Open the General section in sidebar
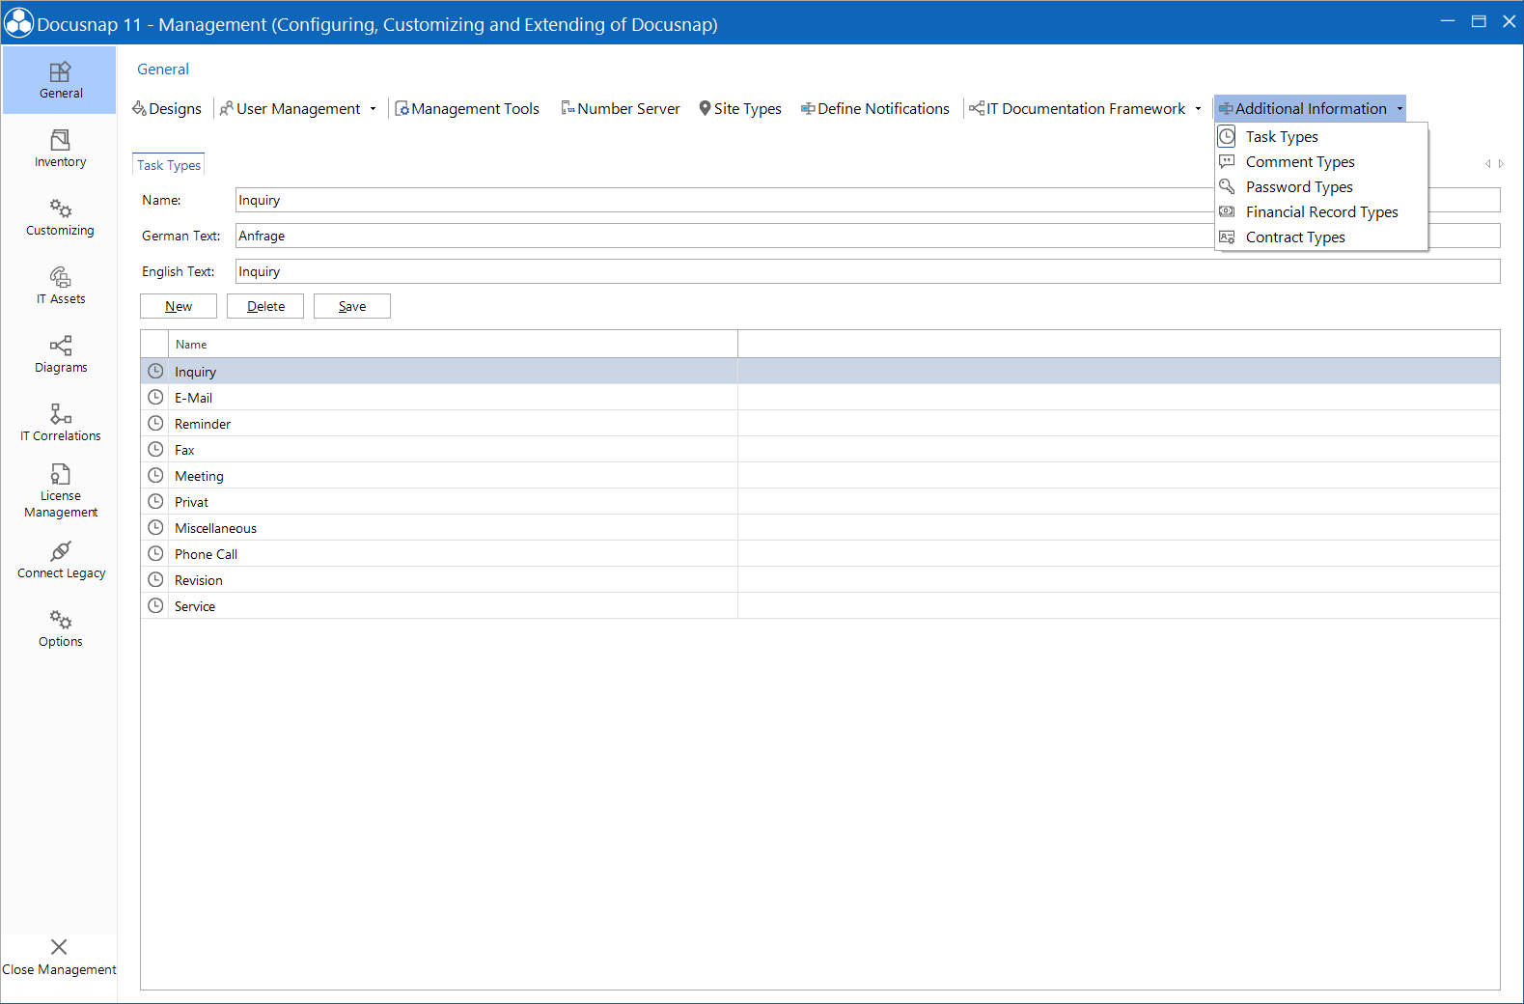This screenshot has height=1004, width=1524. [60, 80]
